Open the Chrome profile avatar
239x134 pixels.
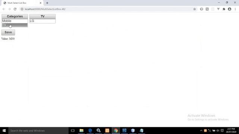[230, 9]
